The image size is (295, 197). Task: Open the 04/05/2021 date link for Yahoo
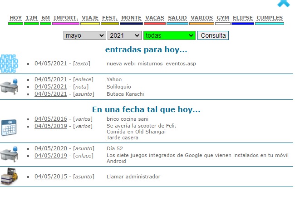tap(51, 79)
